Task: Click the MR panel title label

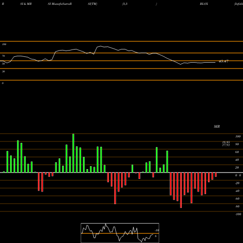Action: [217, 126]
